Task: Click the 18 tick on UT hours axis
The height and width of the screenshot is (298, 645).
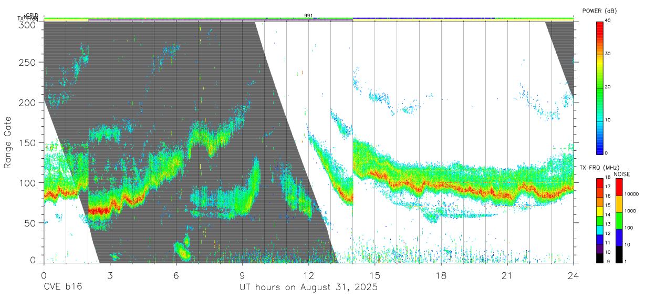Action: (441, 275)
